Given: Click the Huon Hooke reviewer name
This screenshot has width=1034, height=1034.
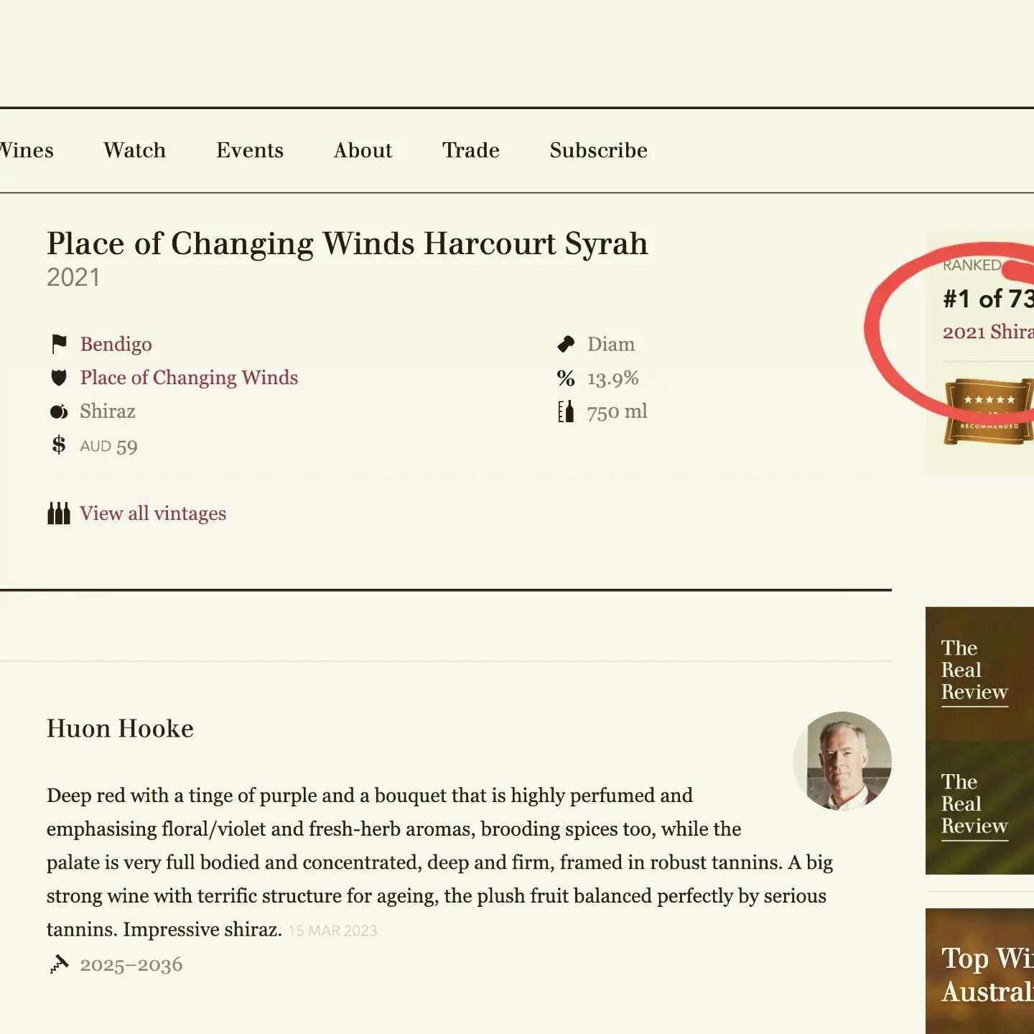Looking at the screenshot, I should (120, 728).
